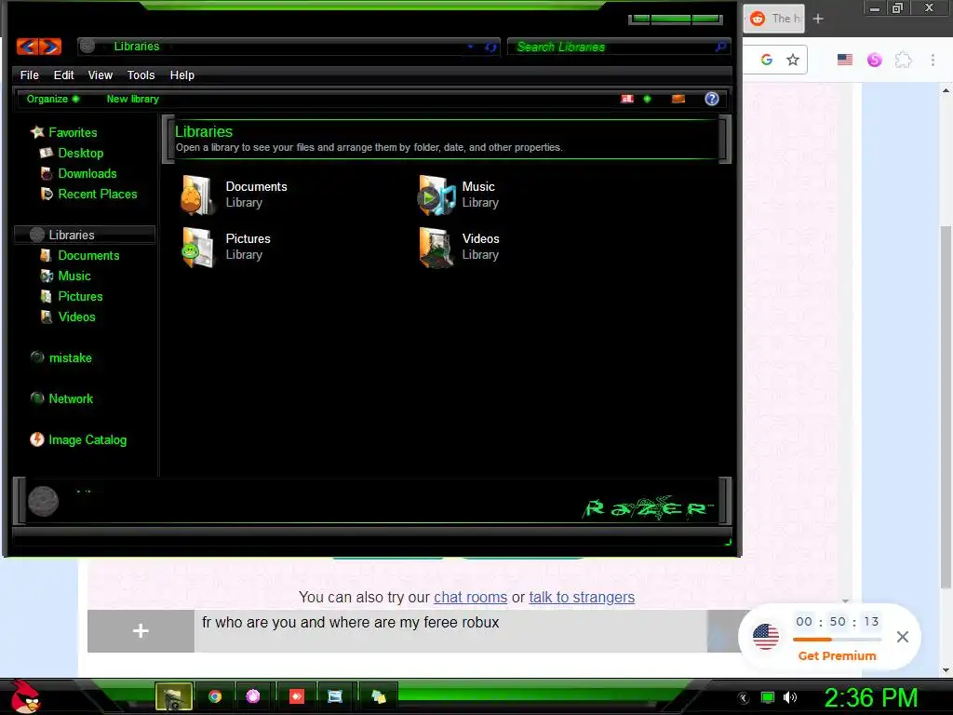Screen dimensions: 953x715
Task: Open Chrome extensions puzzle icon
Action: (x=904, y=60)
